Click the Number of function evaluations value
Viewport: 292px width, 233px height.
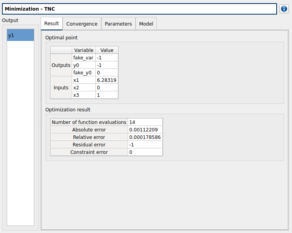coord(145,122)
